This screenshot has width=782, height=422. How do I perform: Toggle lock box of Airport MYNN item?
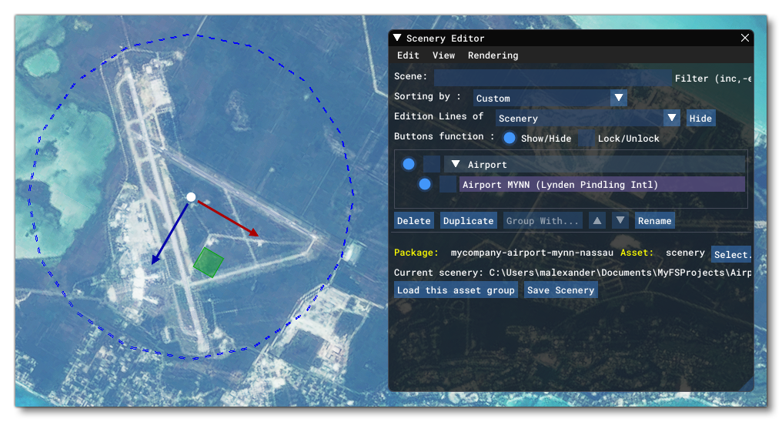tap(447, 184)
